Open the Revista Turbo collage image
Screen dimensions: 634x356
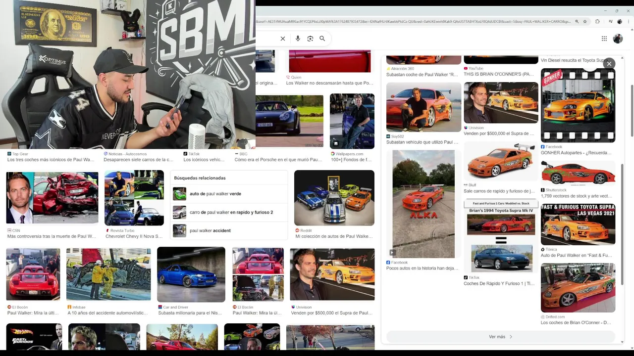[134, 198]
